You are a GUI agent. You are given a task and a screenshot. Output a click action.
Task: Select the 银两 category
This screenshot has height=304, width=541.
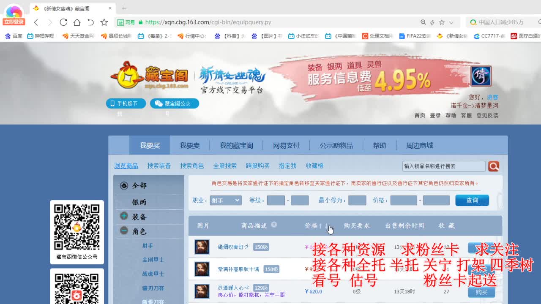pos(139,202)
